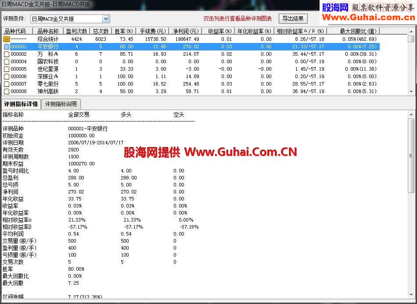Select the 国农科技 stock name
This screenshot has width=417, height=304.
point(48,62)
